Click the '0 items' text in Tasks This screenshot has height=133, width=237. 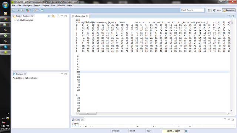tap(75, 124)
